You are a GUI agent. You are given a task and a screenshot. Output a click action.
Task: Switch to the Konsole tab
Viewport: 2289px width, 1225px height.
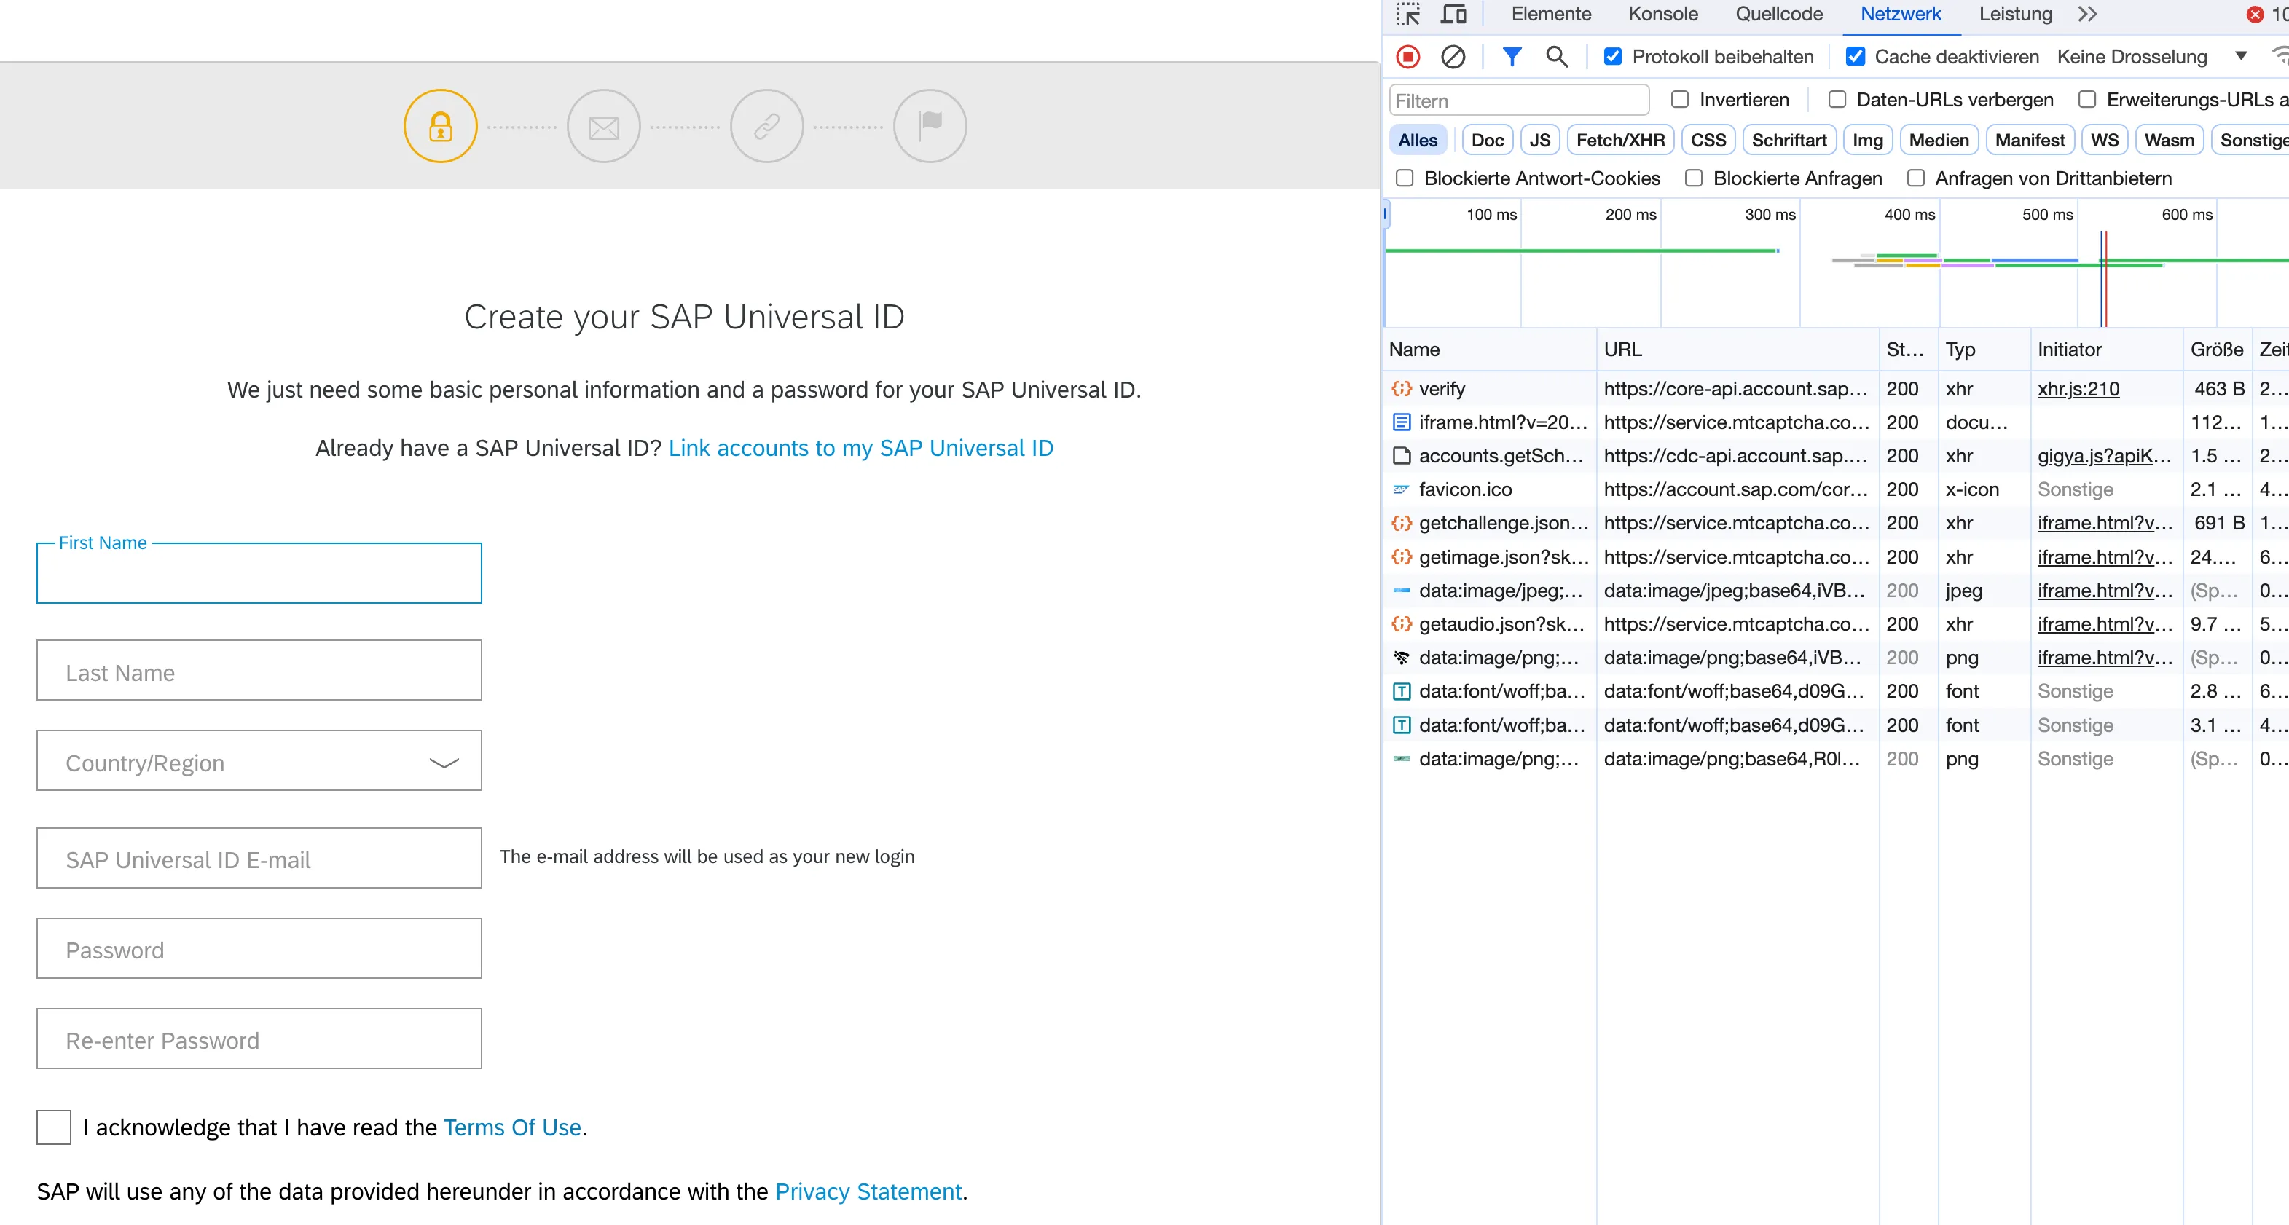pyautogui.click(x=1662, y=15)
